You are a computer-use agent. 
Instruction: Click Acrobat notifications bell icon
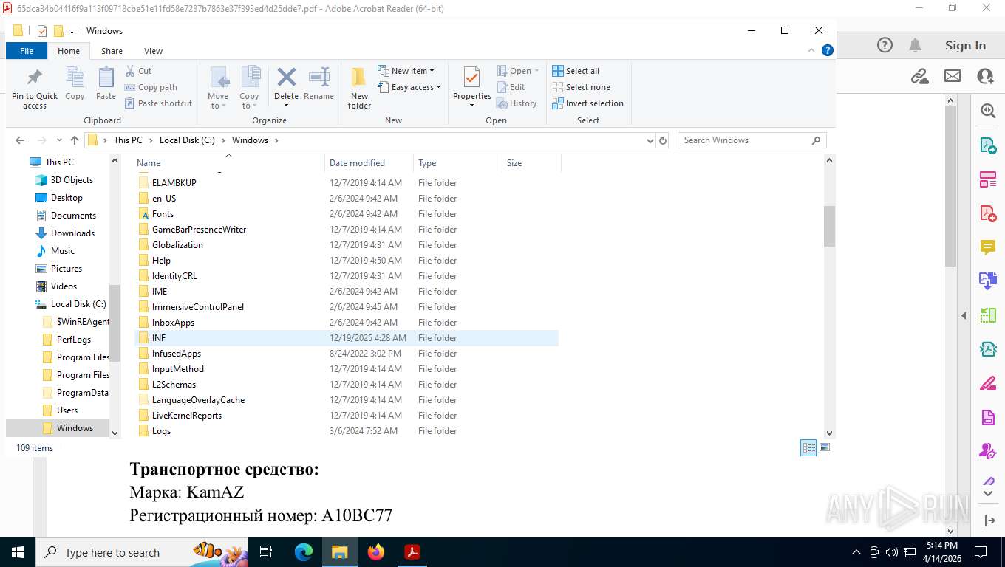pos(915,46)
